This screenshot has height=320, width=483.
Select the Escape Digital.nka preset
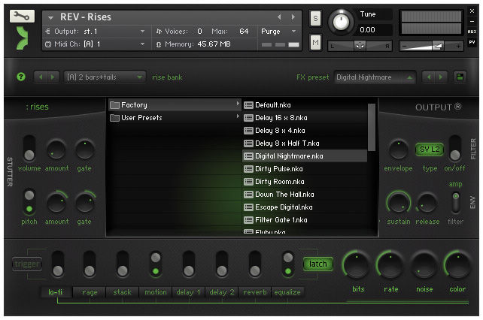[305, 207]
